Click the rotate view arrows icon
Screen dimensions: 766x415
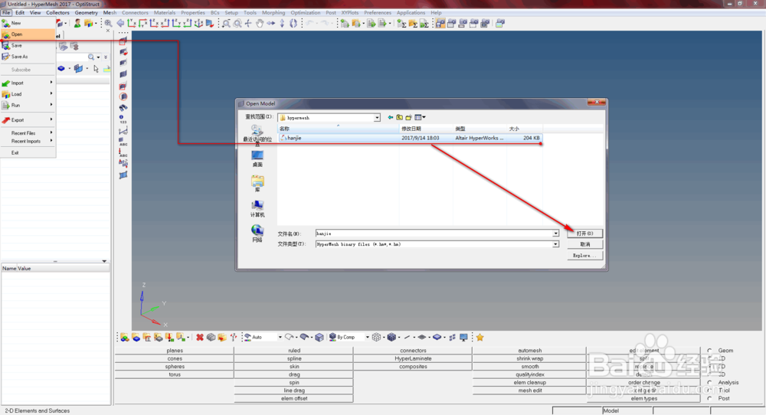click(x=293, y=23)
